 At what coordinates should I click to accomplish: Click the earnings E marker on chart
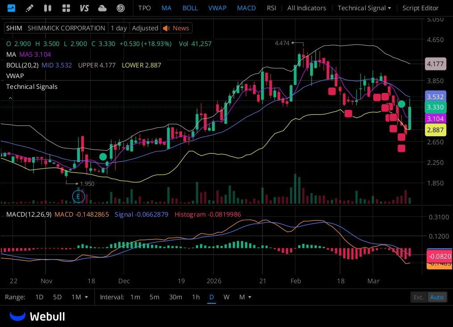coord(78,197)
